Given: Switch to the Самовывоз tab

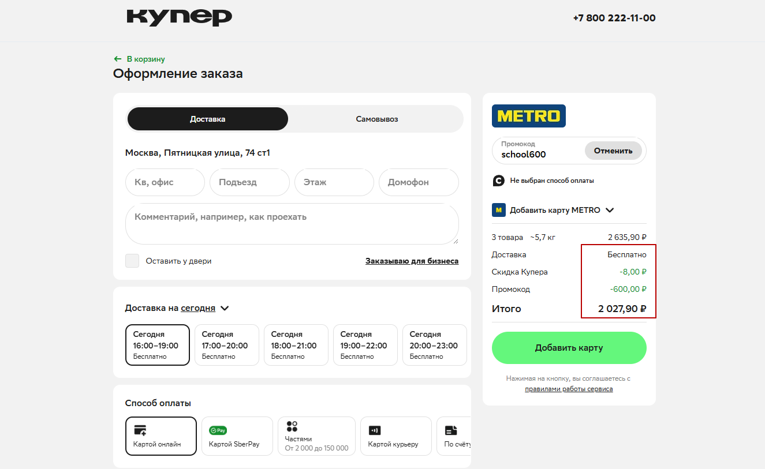Looking at the screenshot, I should tap(376, 119).
